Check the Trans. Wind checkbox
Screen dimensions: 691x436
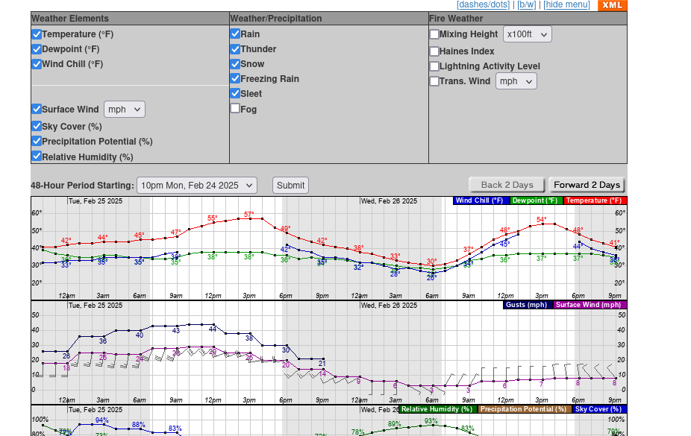[x=434, y=81]
